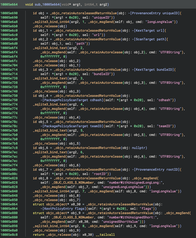196x238 pixels.
Task: Click address 10005e7b8 in the gutter
Action: click(9, 143)
